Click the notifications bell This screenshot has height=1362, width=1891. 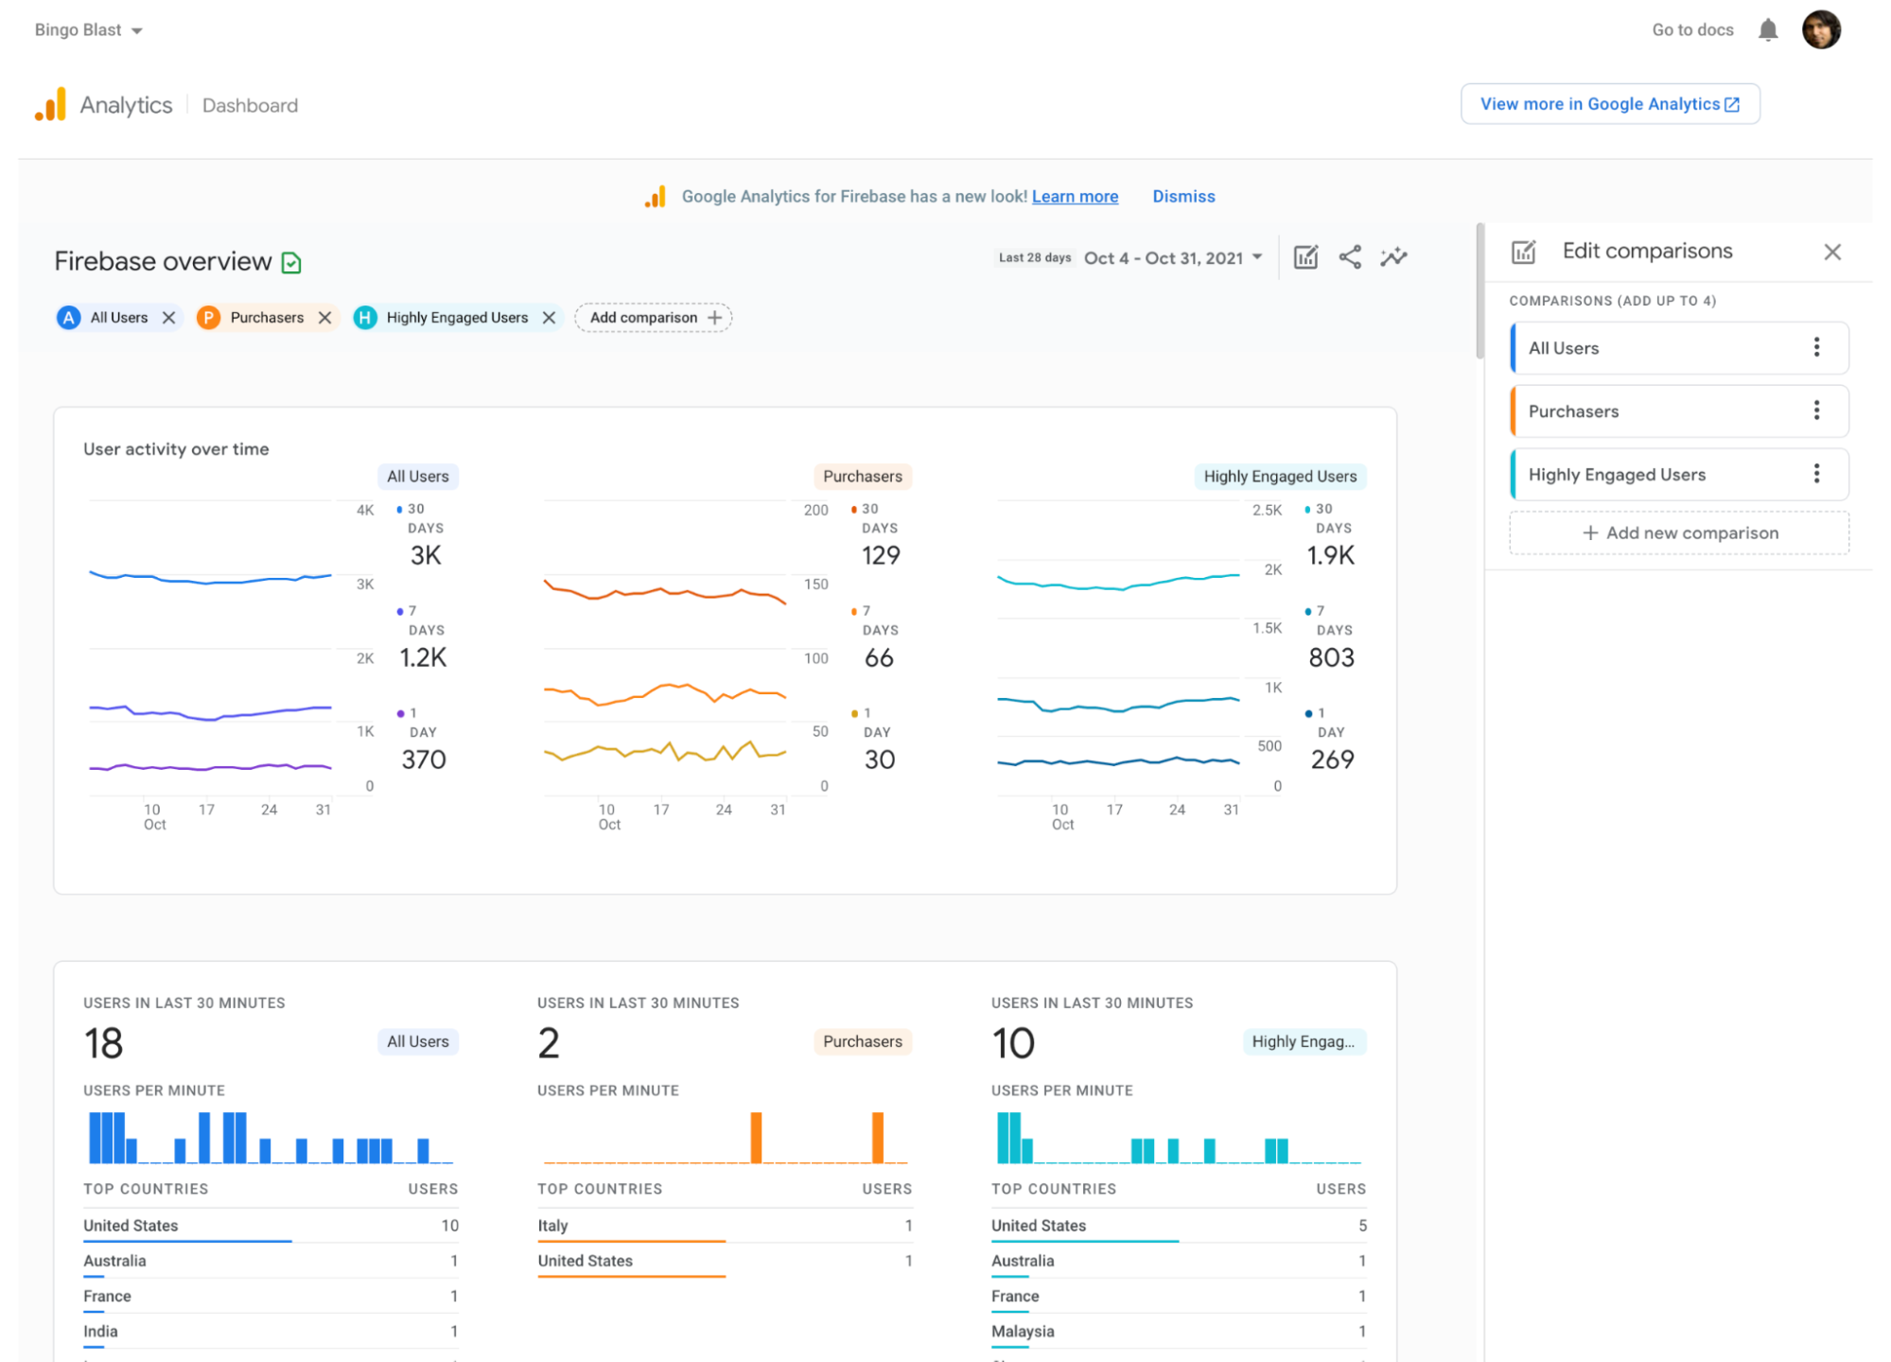click(1768, 29)
